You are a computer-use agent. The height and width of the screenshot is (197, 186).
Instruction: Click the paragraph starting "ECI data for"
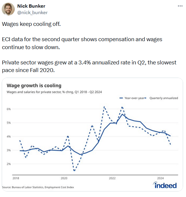[x=82, y=43]
